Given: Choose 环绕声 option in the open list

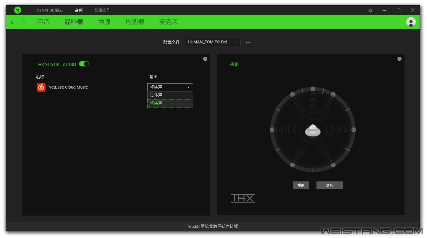Looking at the screenshot, I should (170, 103).
